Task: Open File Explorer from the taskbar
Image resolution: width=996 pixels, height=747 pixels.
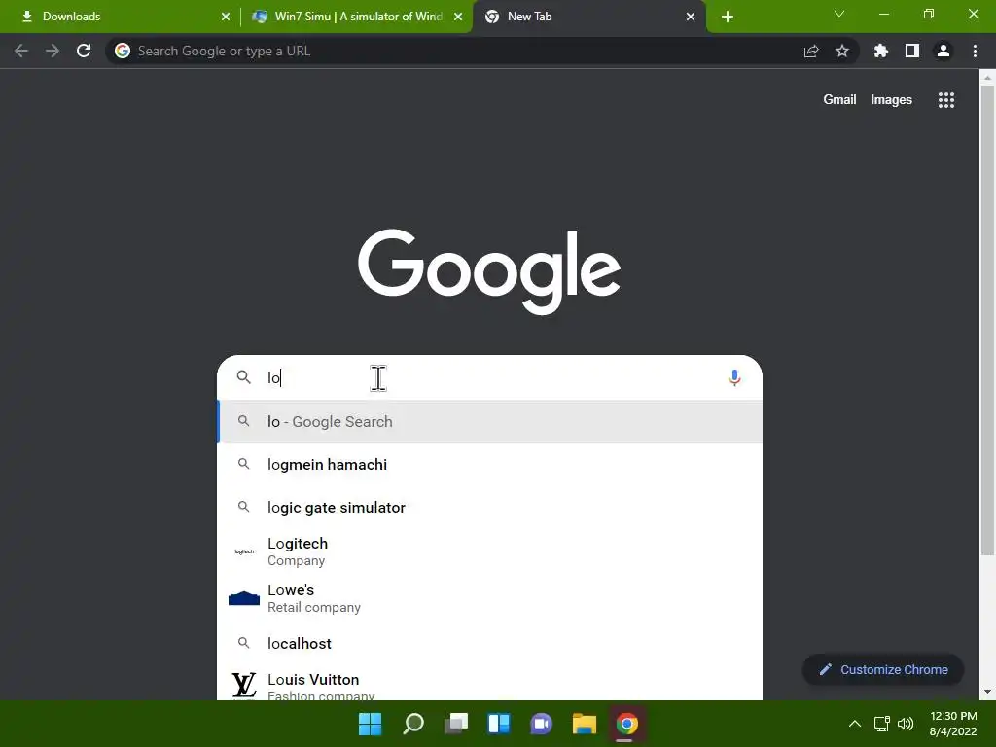Action: point(585,724)
